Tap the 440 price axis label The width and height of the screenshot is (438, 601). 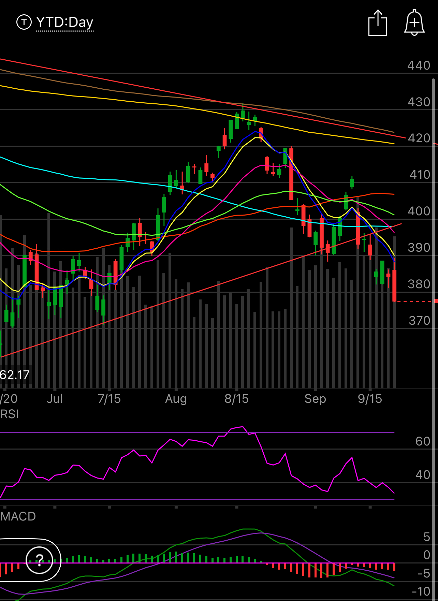[x=419, y=65]
